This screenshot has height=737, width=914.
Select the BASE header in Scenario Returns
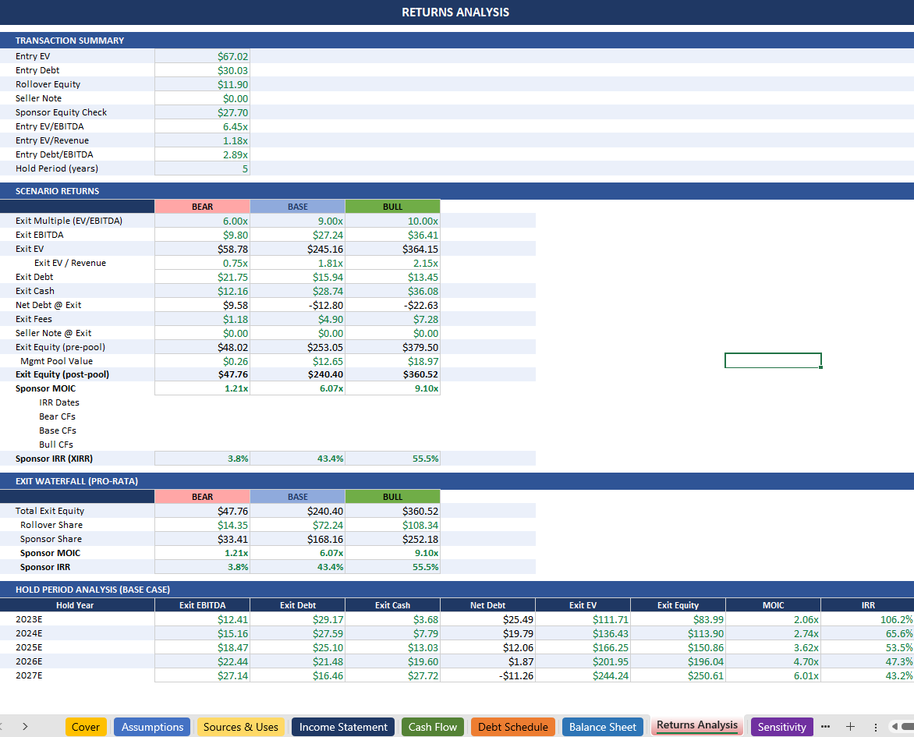click(297, 207)
